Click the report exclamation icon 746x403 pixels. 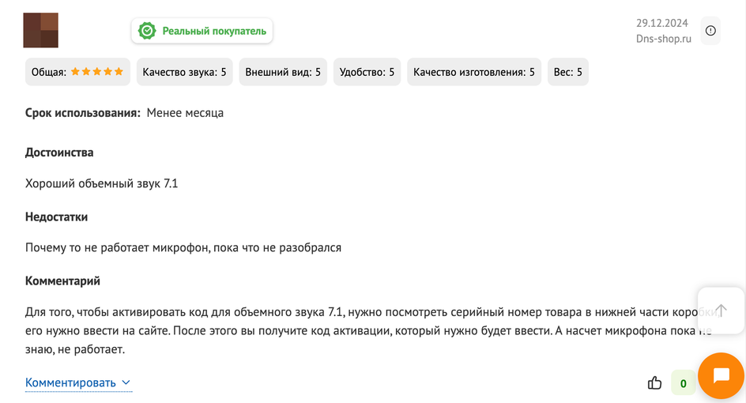coord(710,31)
